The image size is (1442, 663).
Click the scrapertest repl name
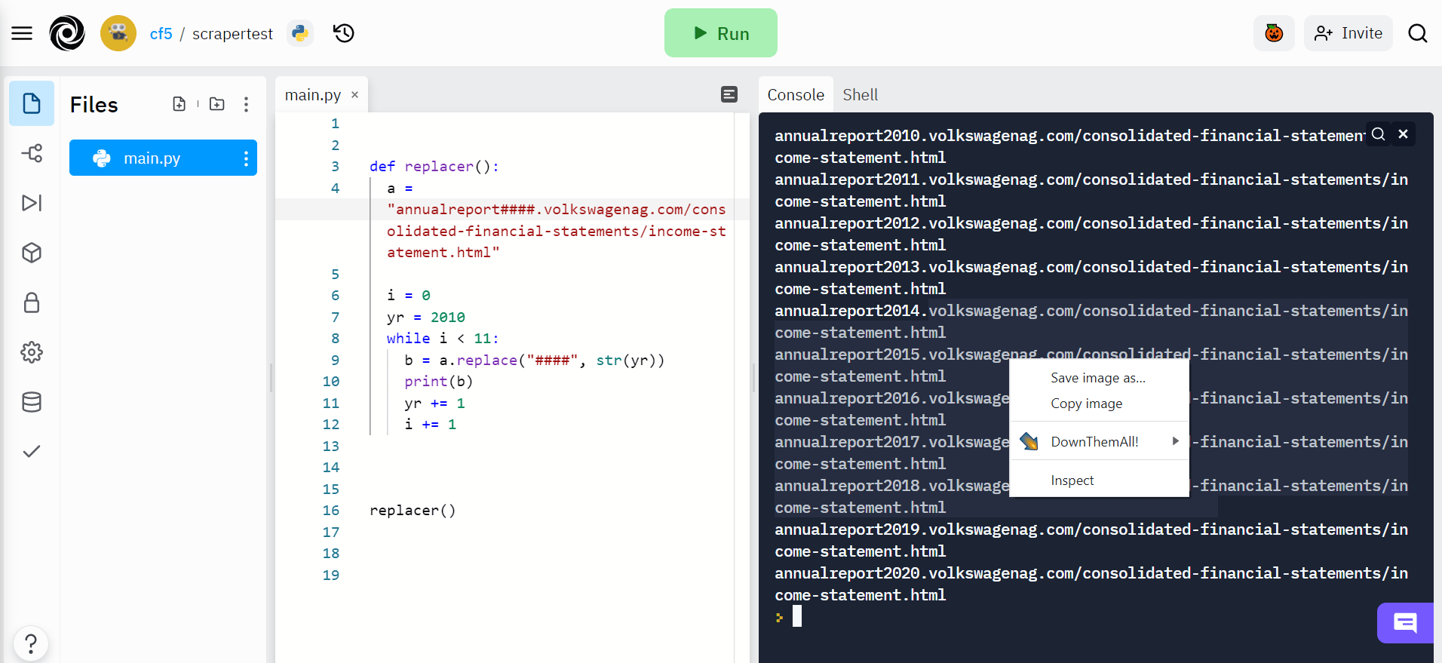coord(232,34)
